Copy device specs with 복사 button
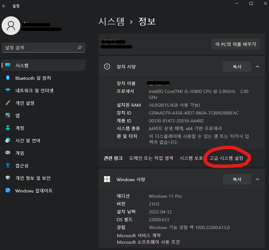Image resolution: width=269 pixels, height=250 pixels. coord(237,67)
